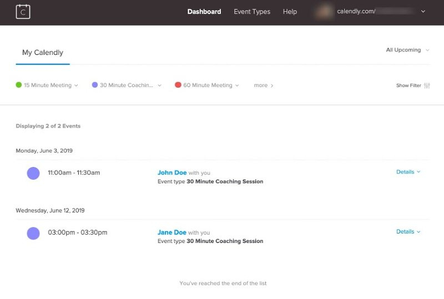This screenshot has width=444, height=299.
Task: Expand the All Upcoming dropdown
Action: coord(407,50)
